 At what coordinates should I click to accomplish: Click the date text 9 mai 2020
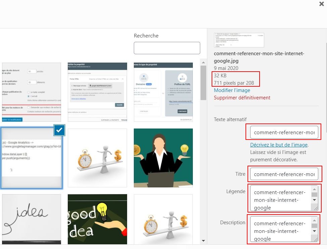[226, 68]
